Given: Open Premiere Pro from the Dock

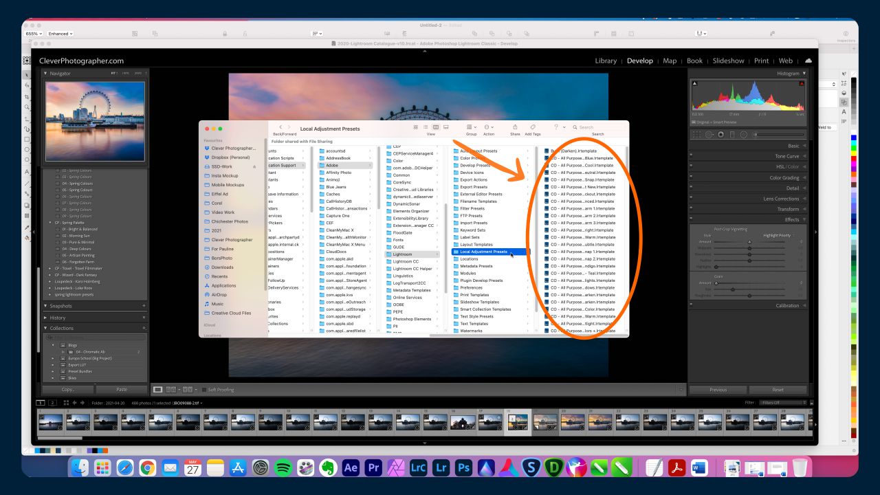Looking at the screenshot, I should pyautogui.click(x=373, y=467).
